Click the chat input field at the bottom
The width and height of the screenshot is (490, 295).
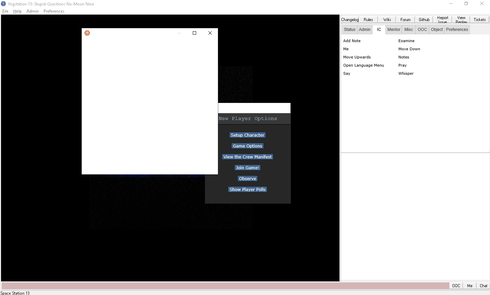click(225, 285)
